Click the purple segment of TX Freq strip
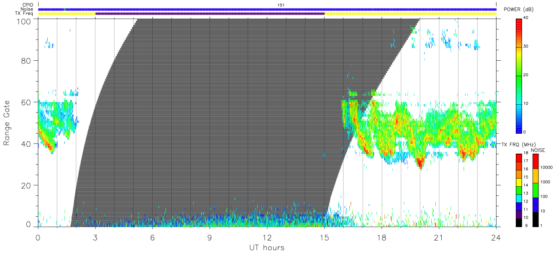 210,14
